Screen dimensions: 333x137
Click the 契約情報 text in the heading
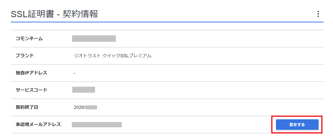pos(80,14)
